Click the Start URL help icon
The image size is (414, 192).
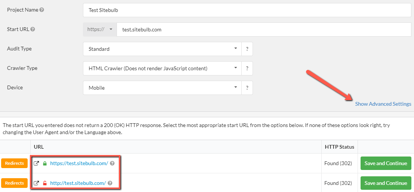coord(33,29)
